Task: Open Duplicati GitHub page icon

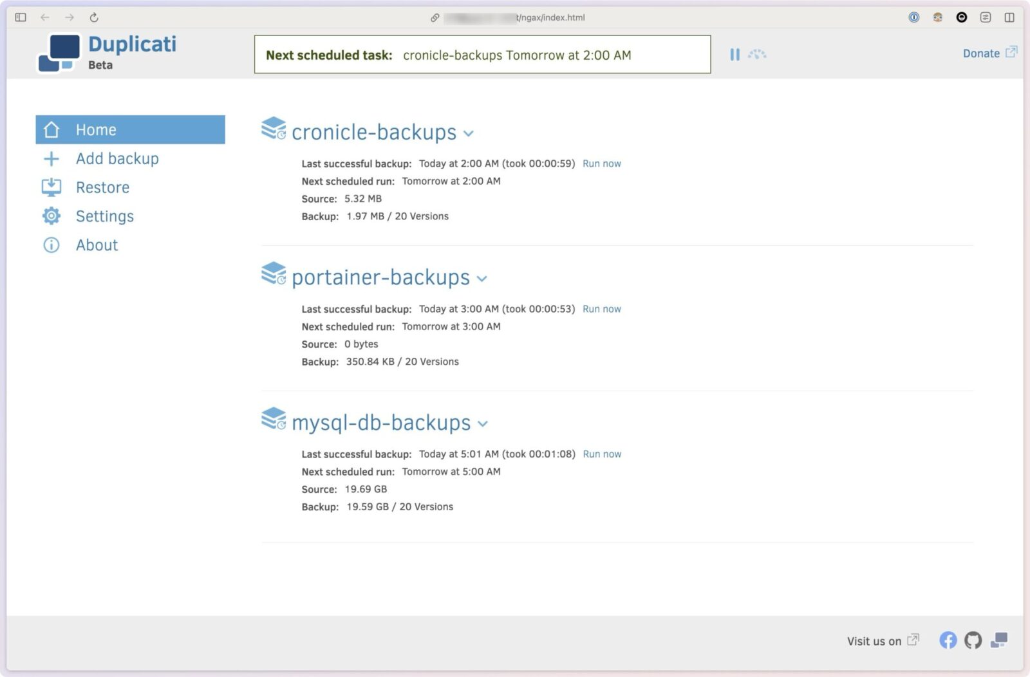Action: coord(973,640)
